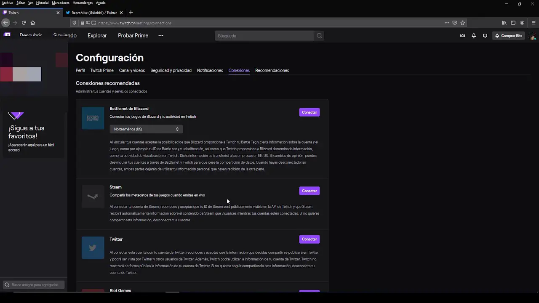The image size is (539, 303).
Task: Click the Steam logo thumbnail
Action: (93, 197)
